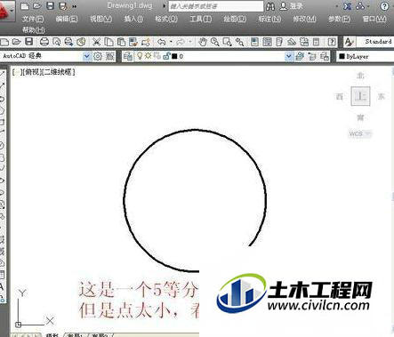Open the ByLayer color control dropdown

(x=366, y=56)
